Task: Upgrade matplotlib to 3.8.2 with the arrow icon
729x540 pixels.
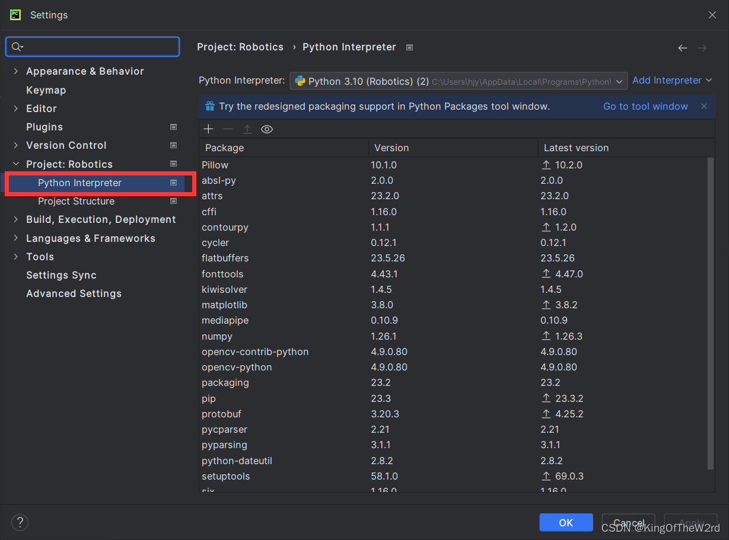Action: [546, 305]
